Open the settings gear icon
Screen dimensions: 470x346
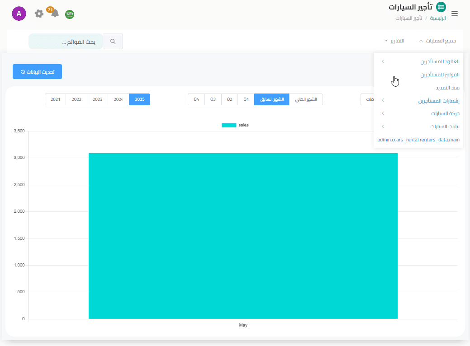pyautogui.click(x=39, y=14)
